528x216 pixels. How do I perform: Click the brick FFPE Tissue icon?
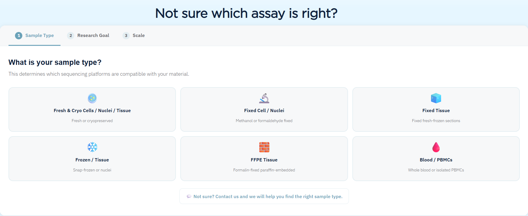click(264, 147)
